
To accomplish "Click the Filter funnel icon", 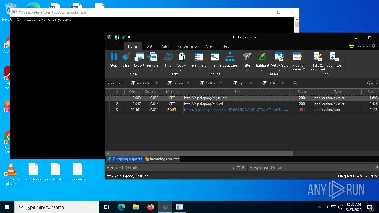I will [247, 57].
